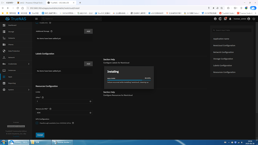Open the Datasets sidebar icon
Viewport: 258px width, 145px height.
click(x=4, y=38)
